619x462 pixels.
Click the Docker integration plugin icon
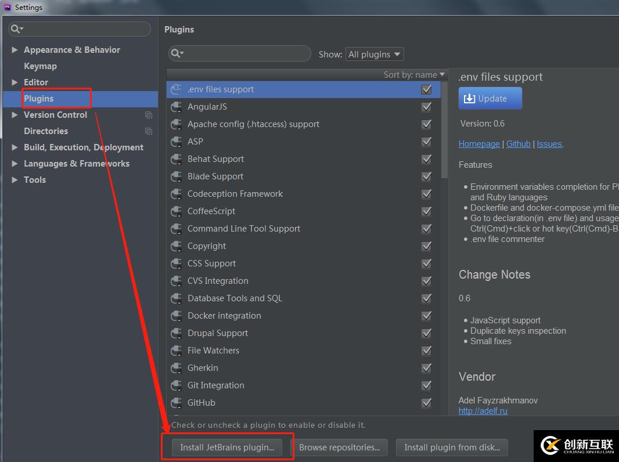[x=176, y=316]
